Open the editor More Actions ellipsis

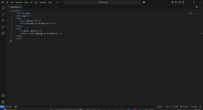(x=200, y=7)
